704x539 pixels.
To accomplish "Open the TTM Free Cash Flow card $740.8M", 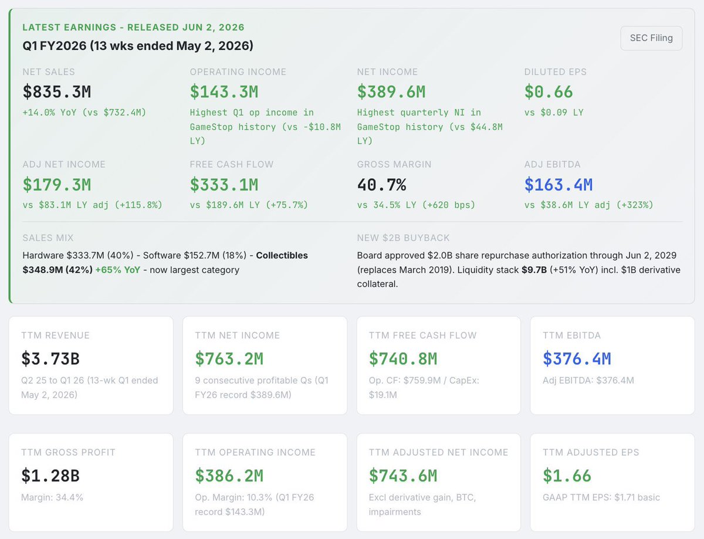I will [x=439, y=365].
